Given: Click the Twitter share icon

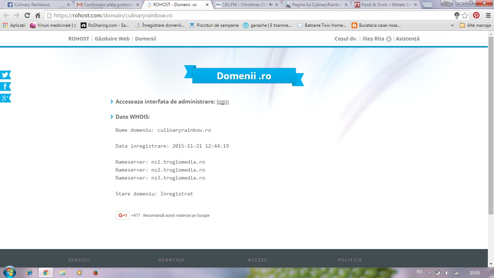Looking at the screenshot, I should tap(5, 75).
